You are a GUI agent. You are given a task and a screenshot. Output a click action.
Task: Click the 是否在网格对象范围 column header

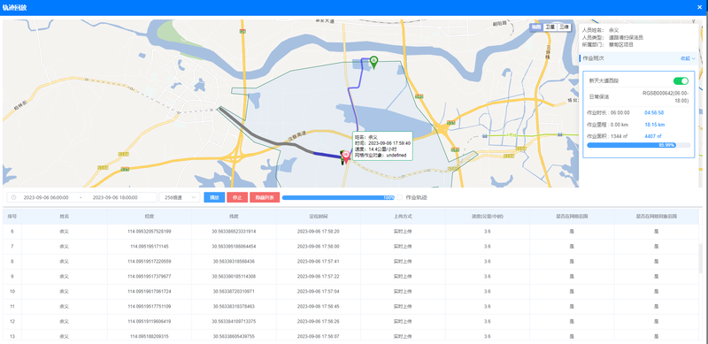tap(656, 217)
